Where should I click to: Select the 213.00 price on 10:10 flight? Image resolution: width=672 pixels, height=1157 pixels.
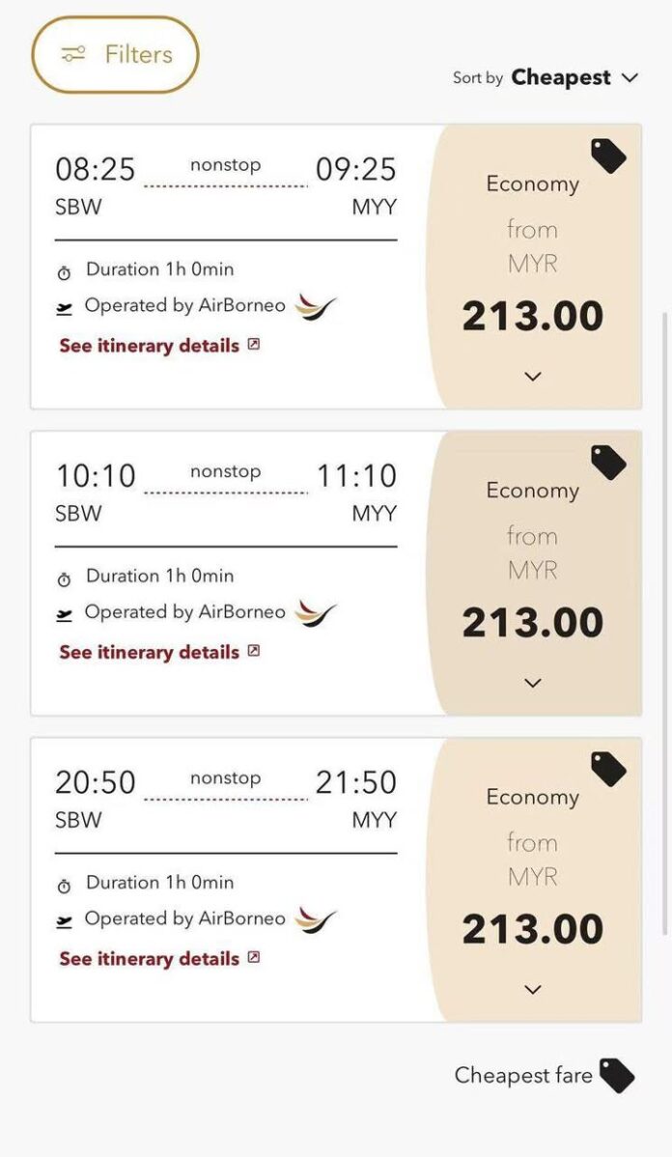(533, 623)
